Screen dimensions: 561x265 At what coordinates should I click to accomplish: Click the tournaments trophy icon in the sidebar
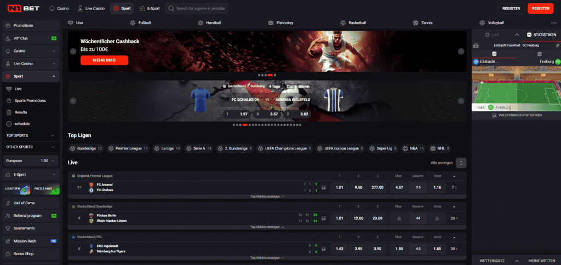tap(8, 228)
